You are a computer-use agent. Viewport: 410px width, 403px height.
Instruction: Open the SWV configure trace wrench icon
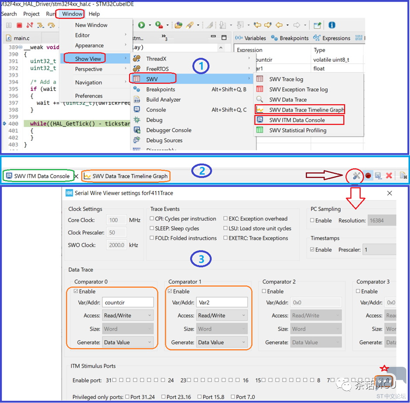356,176
